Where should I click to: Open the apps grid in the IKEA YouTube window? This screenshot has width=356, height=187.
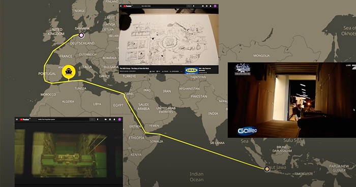[x=206, y=6]
